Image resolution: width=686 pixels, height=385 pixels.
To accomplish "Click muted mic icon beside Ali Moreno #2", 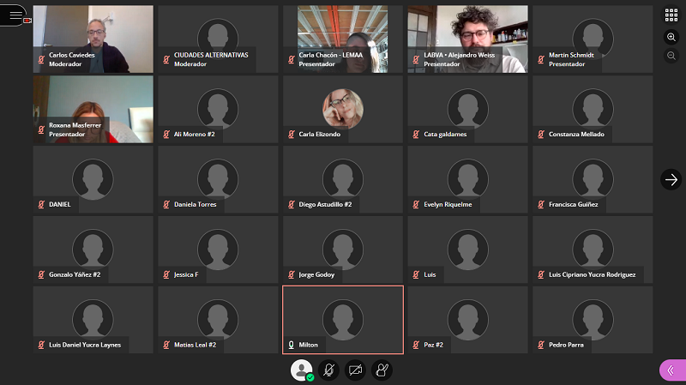I will click(166, 135).
